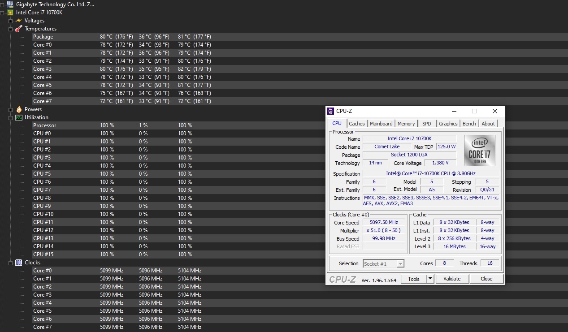Click the Clocks node icon
The width and height of the screenshot is (568, 332).
point(19,263)
